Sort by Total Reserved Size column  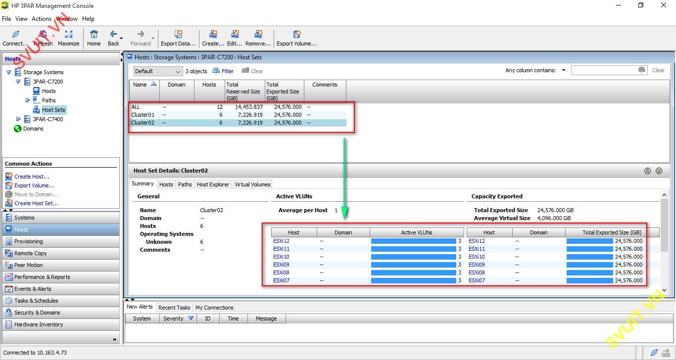[245, 91]
